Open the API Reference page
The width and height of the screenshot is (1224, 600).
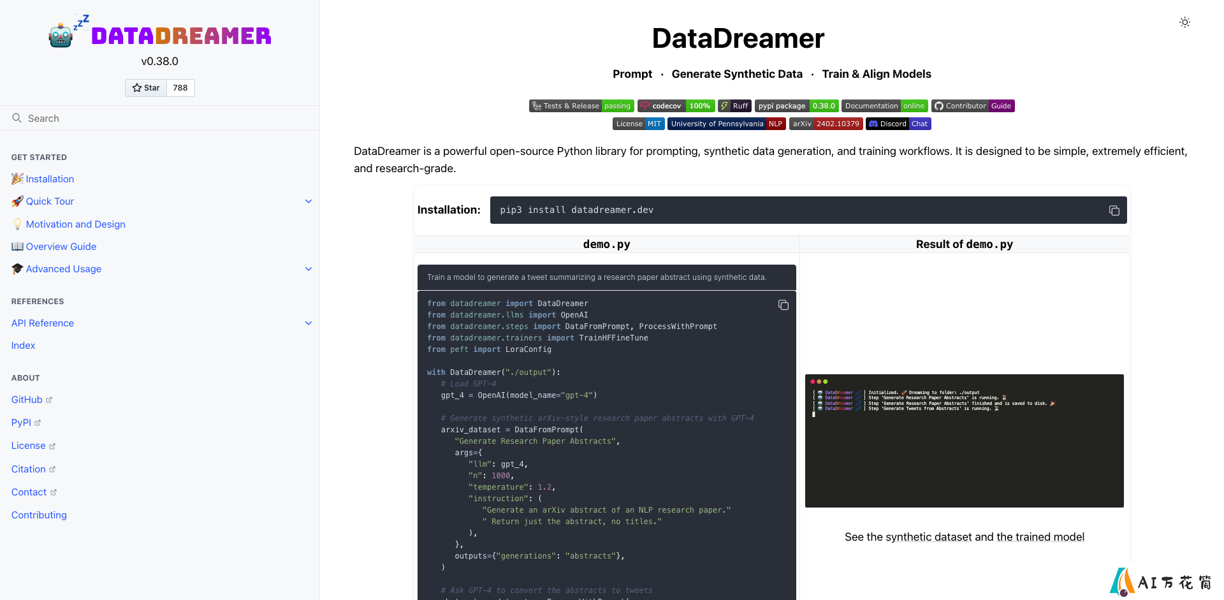(x=43, y=323)
